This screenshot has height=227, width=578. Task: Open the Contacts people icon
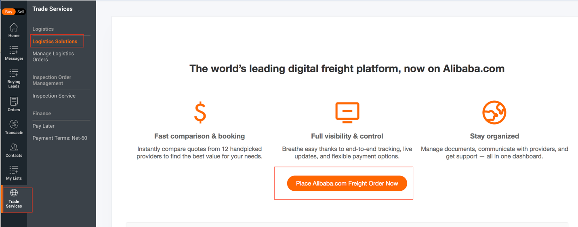click(14, 147)
